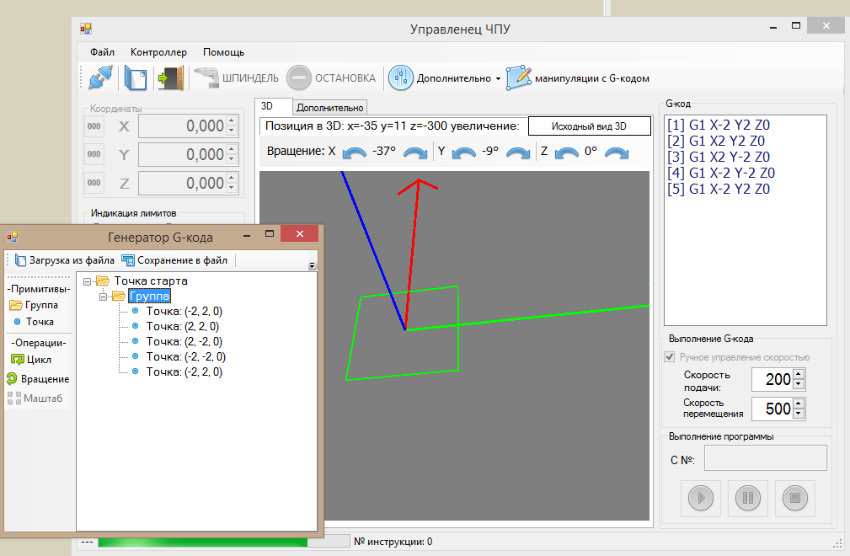Select the Группа tree item
Image resolution: width=850 pixels, height=556 pixels.
point(149,297)
